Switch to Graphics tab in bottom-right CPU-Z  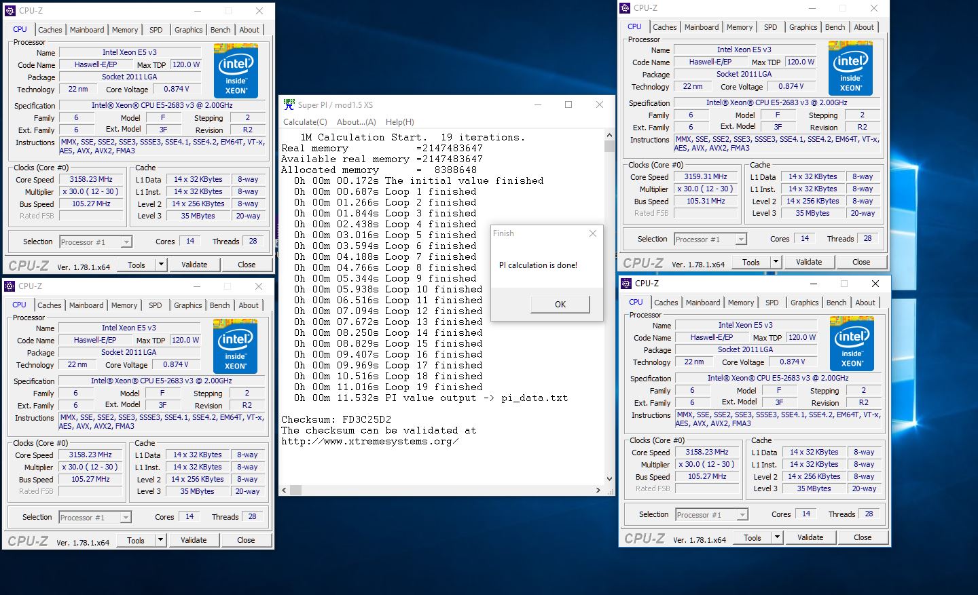coord(805,303)
